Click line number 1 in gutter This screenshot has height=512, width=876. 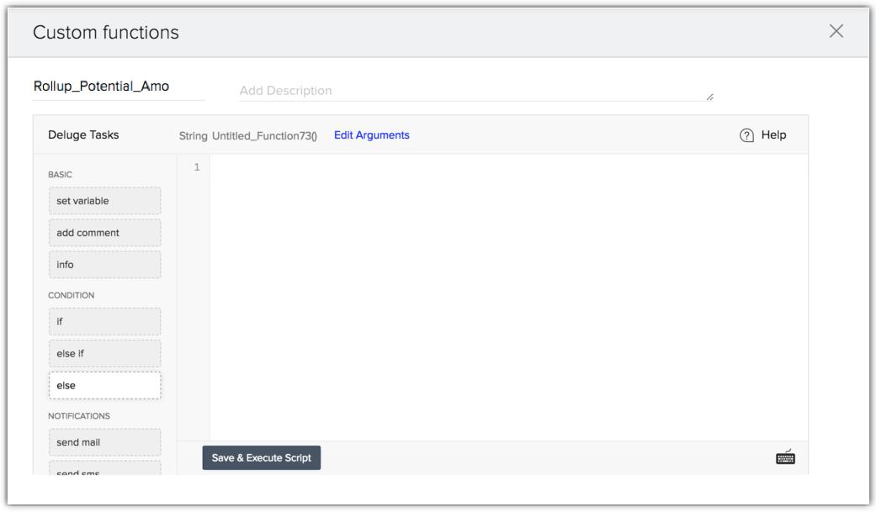click(197, 167)
